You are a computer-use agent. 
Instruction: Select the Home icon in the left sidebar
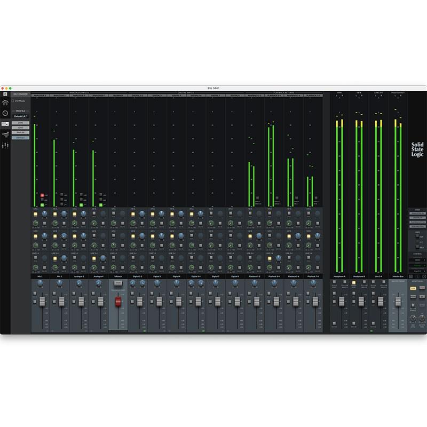[5, 102]
